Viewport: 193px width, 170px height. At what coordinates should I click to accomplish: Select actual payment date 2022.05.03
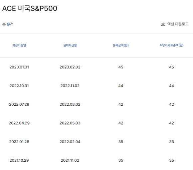tap(70, 123)
